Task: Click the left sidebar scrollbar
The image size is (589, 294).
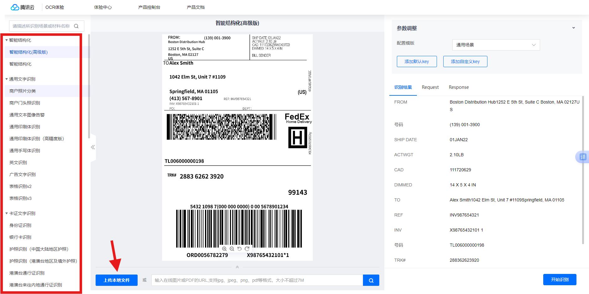Action: [89, 86]
